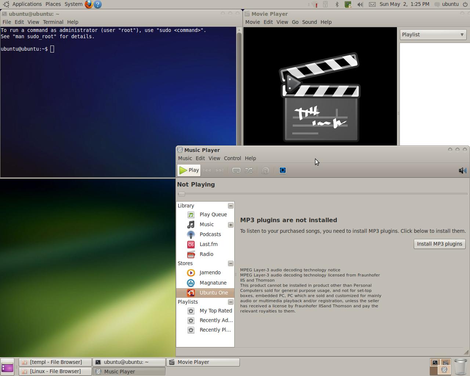The width and height of the screenshot is (470, 376).
Task: Click the power session icon
Action: point(465,4)
